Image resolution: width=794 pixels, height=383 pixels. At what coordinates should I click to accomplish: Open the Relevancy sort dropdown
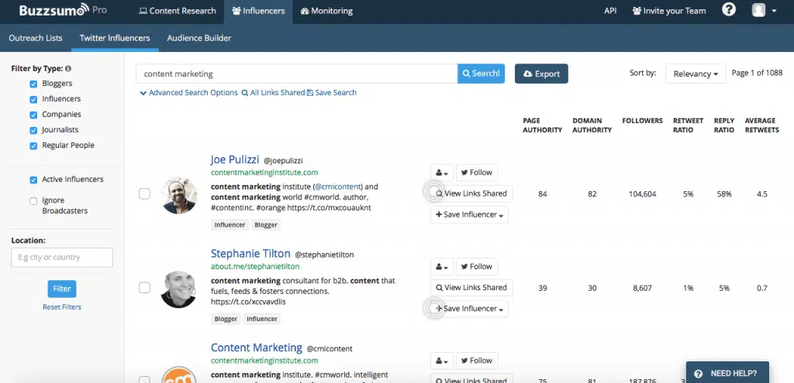696,74
